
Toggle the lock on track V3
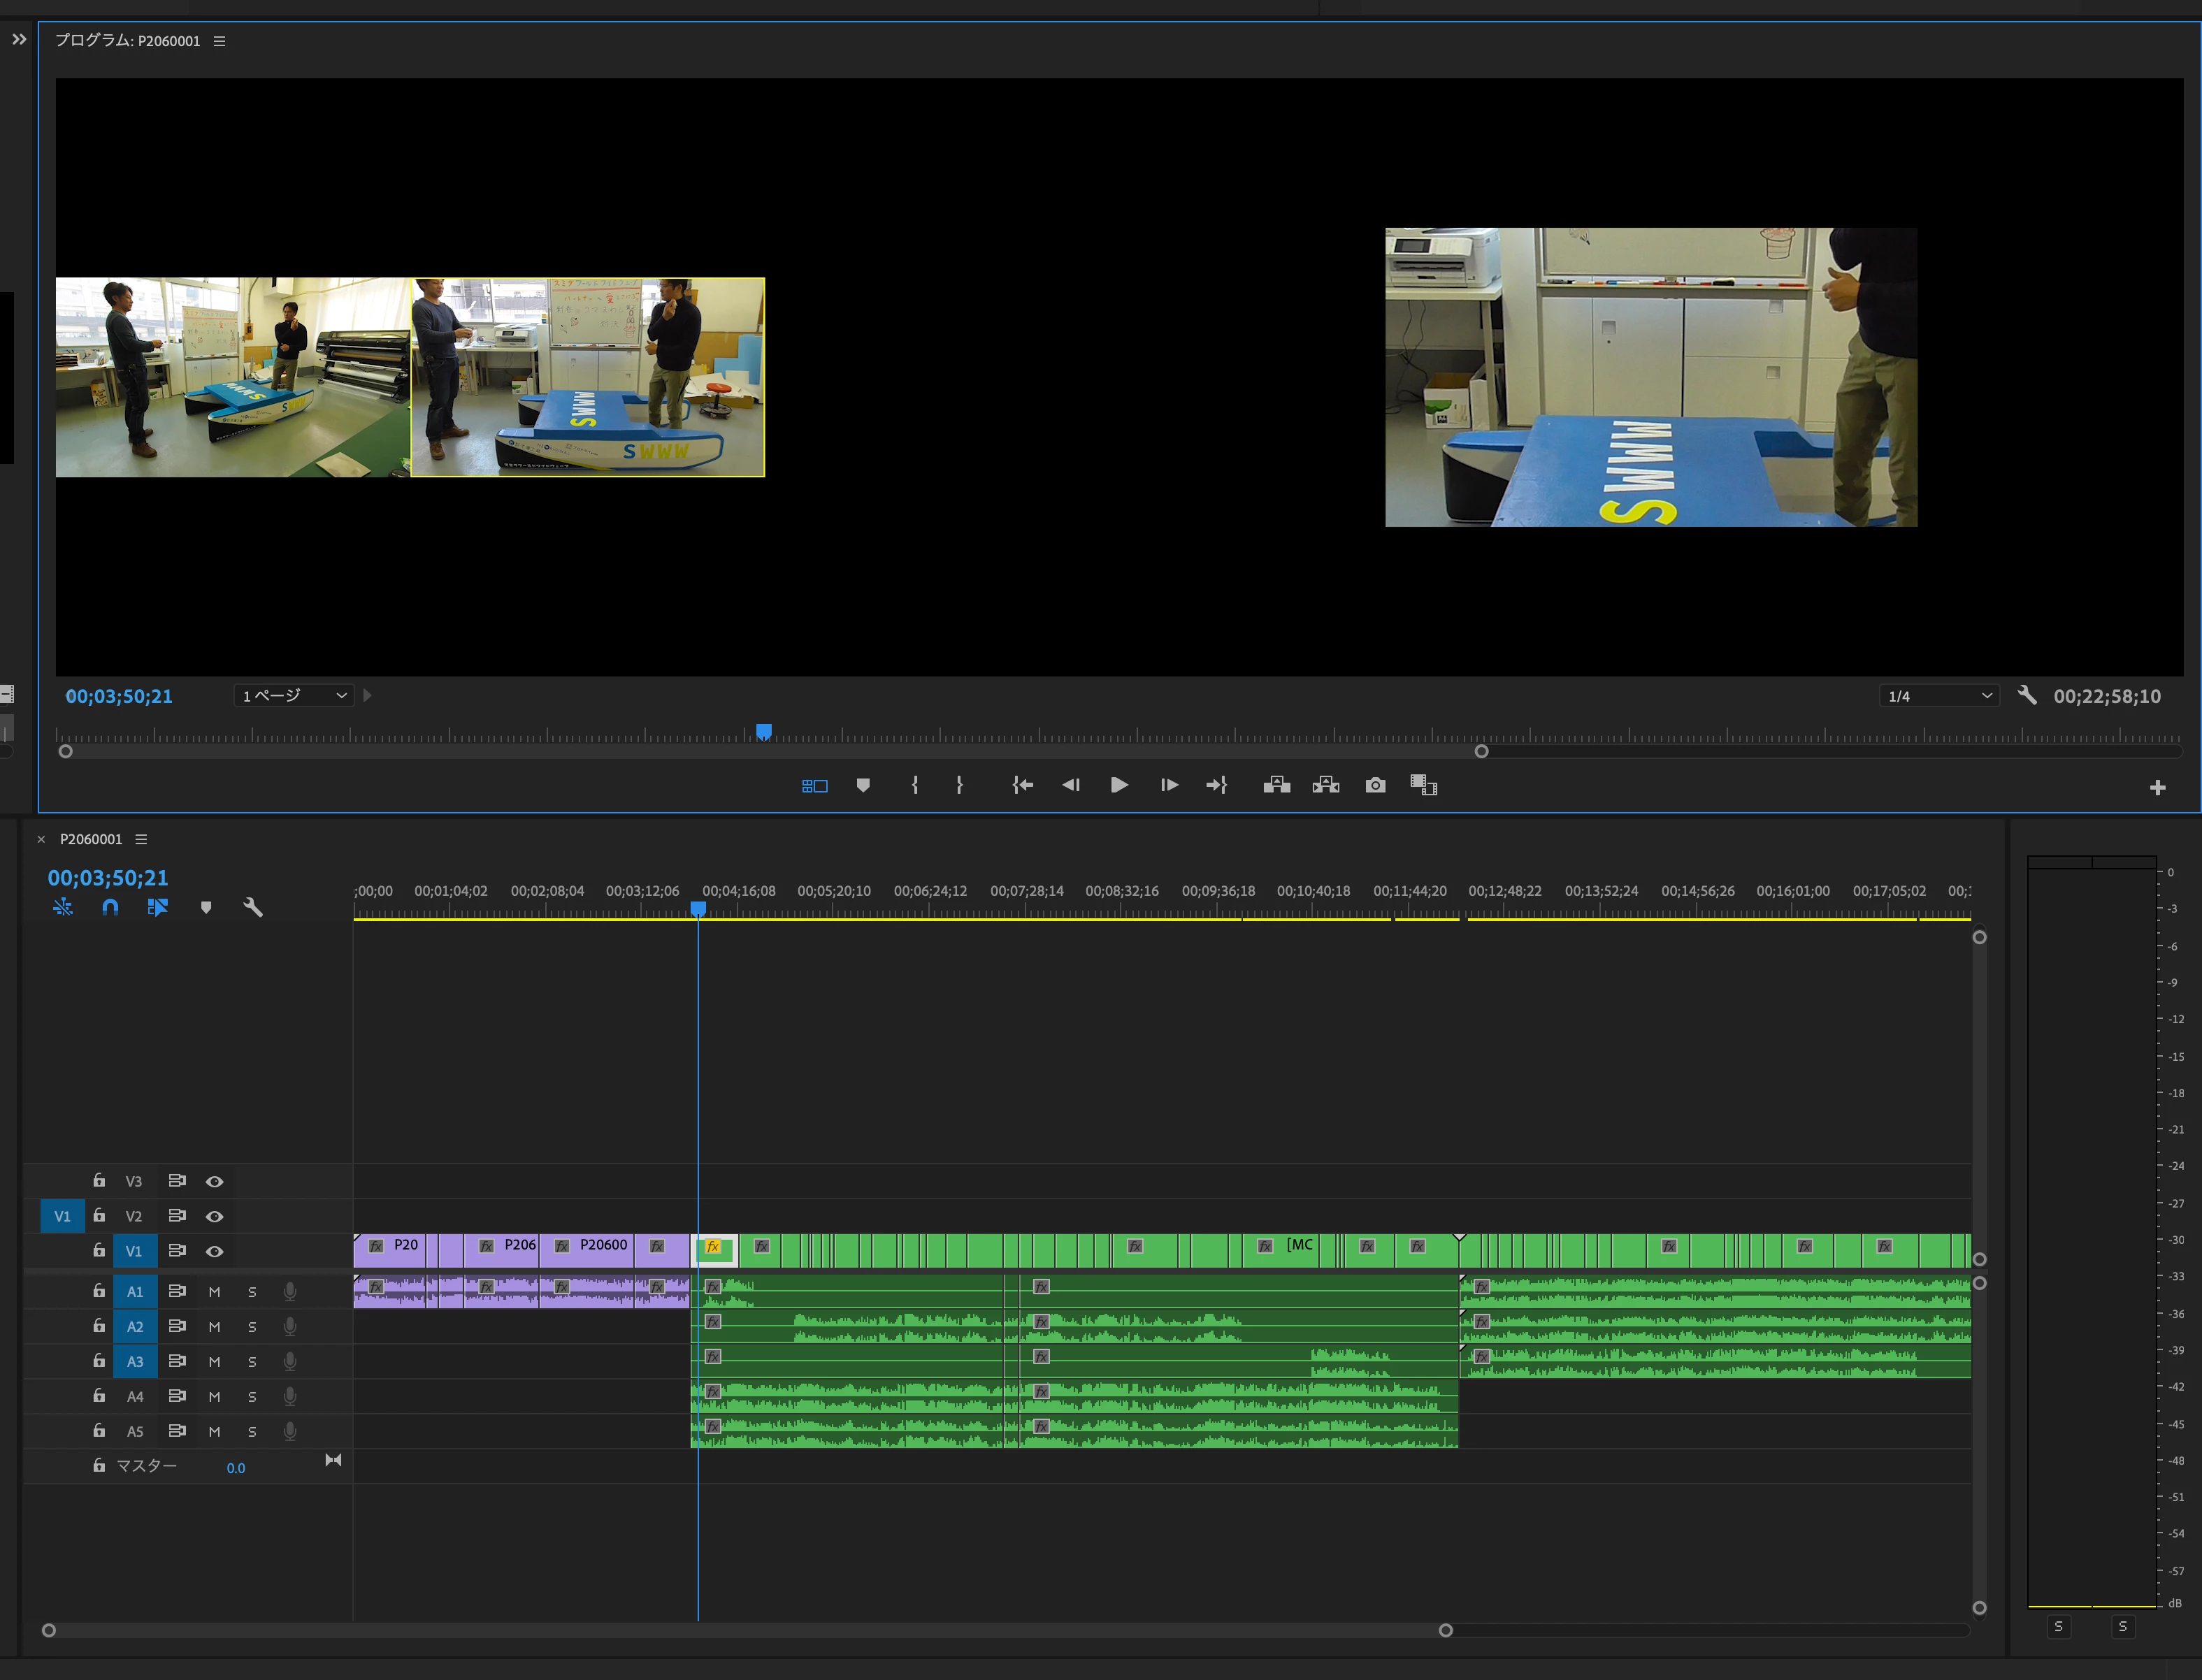(99, 1181)
